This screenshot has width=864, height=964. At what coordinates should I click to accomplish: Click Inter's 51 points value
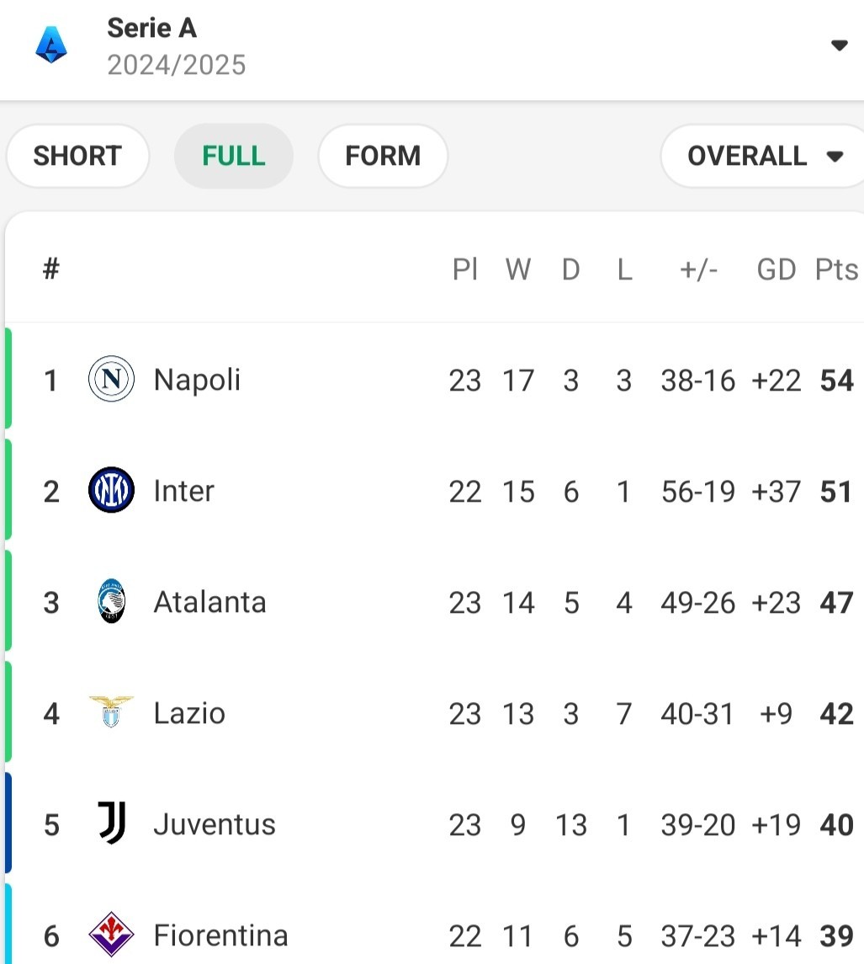pos(836,491)
